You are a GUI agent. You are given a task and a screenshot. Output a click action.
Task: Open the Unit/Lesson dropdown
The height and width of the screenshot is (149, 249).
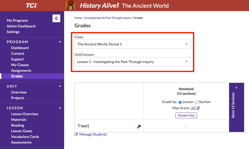click(132, 62)
